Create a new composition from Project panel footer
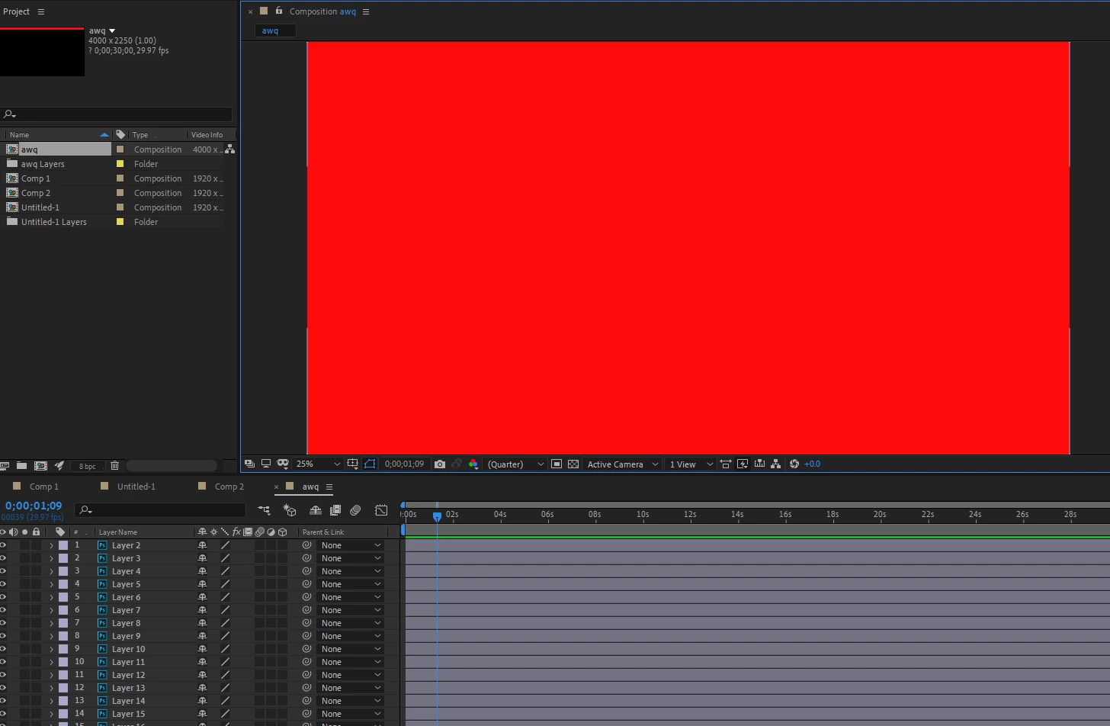Image resolution: width=1110 pixels, height=726 pixels. pyautogui.click(x=40, y=465)
